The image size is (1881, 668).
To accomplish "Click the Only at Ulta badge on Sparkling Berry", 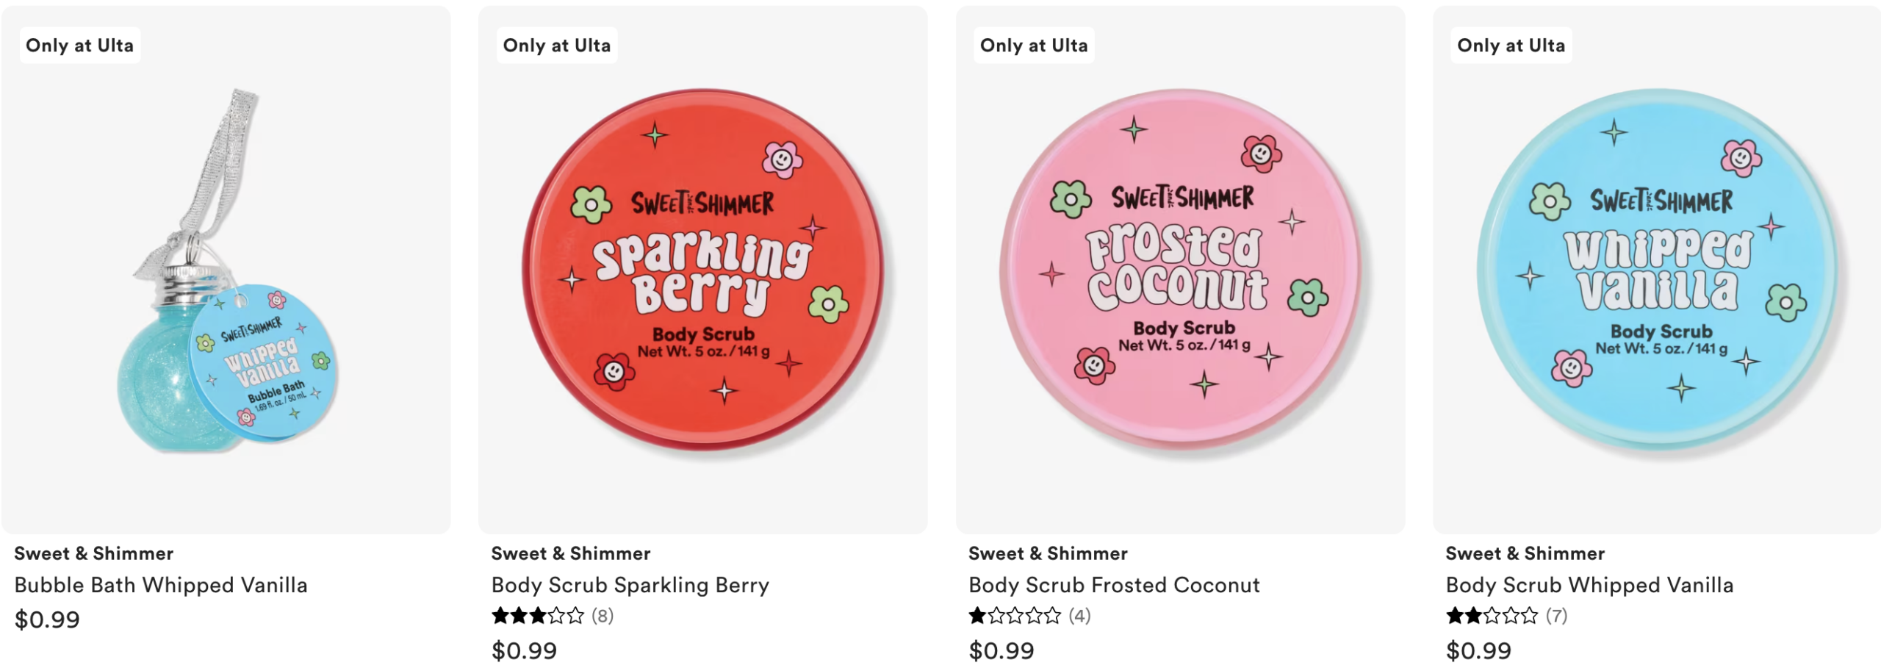I will (556, 46).
